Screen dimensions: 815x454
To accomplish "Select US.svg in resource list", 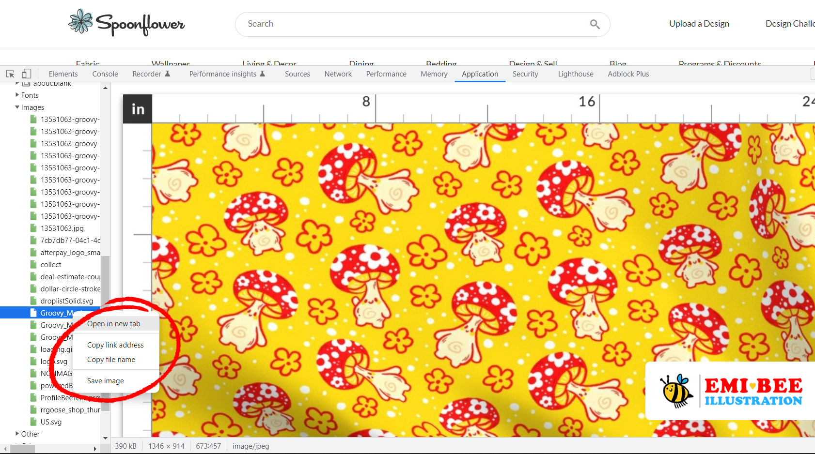I will pyautogui.click(x=51, y=422).
